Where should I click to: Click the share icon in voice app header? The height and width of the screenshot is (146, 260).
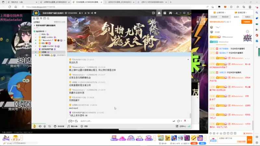(x=92, y=13)
